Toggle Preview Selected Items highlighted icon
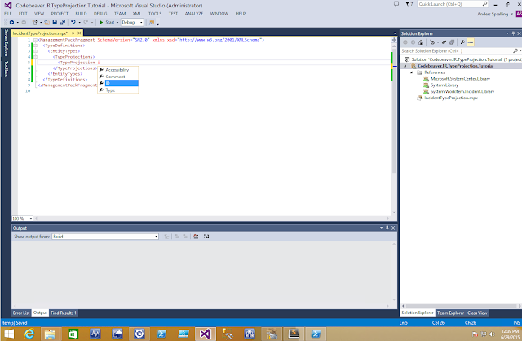522x341 pixels. [471, 42]
